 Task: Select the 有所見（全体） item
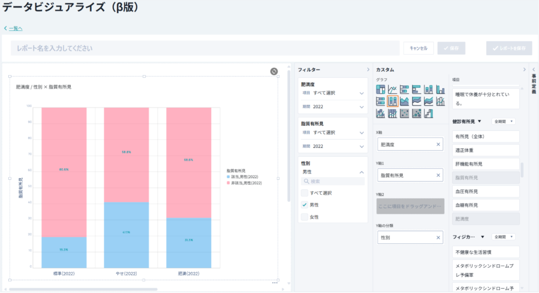(x=485, y=136)
